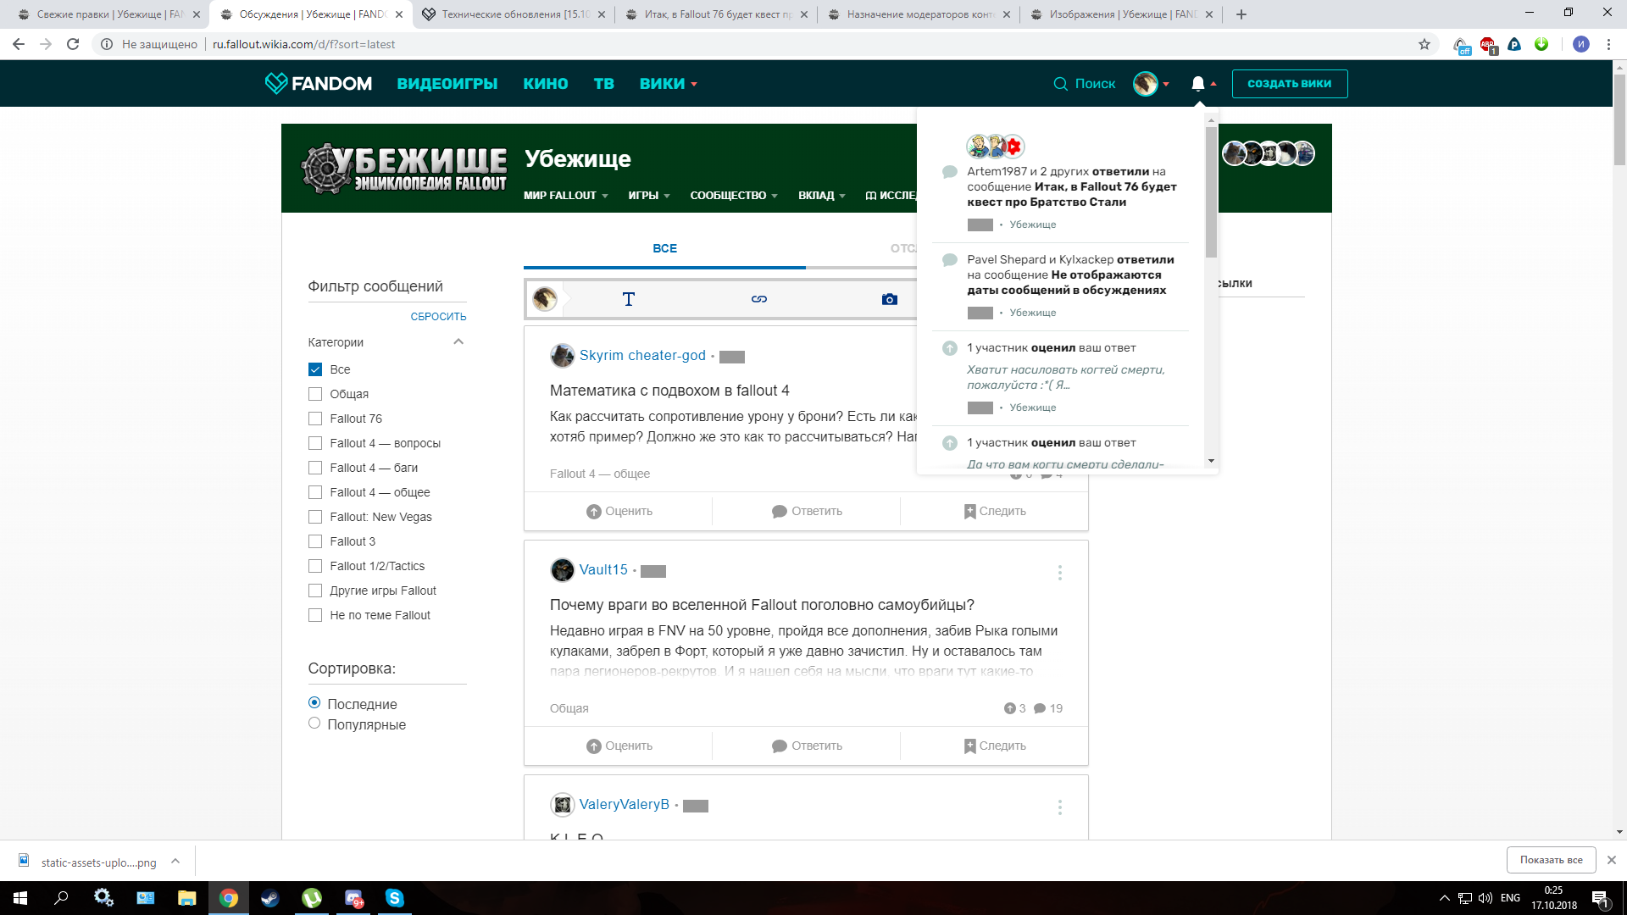Reply to the Vault15 post
Image resolution: width=1627 pixels, height=915 pixels.
click(807, 746)
